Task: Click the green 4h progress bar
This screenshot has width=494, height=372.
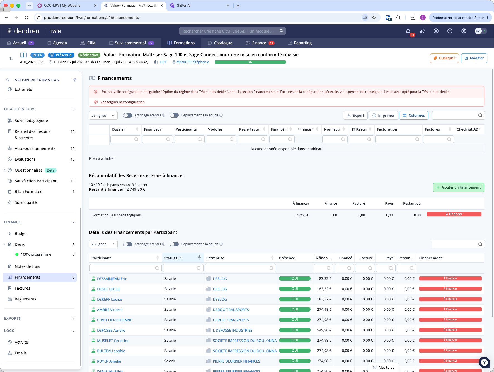Action: (250, 62)
